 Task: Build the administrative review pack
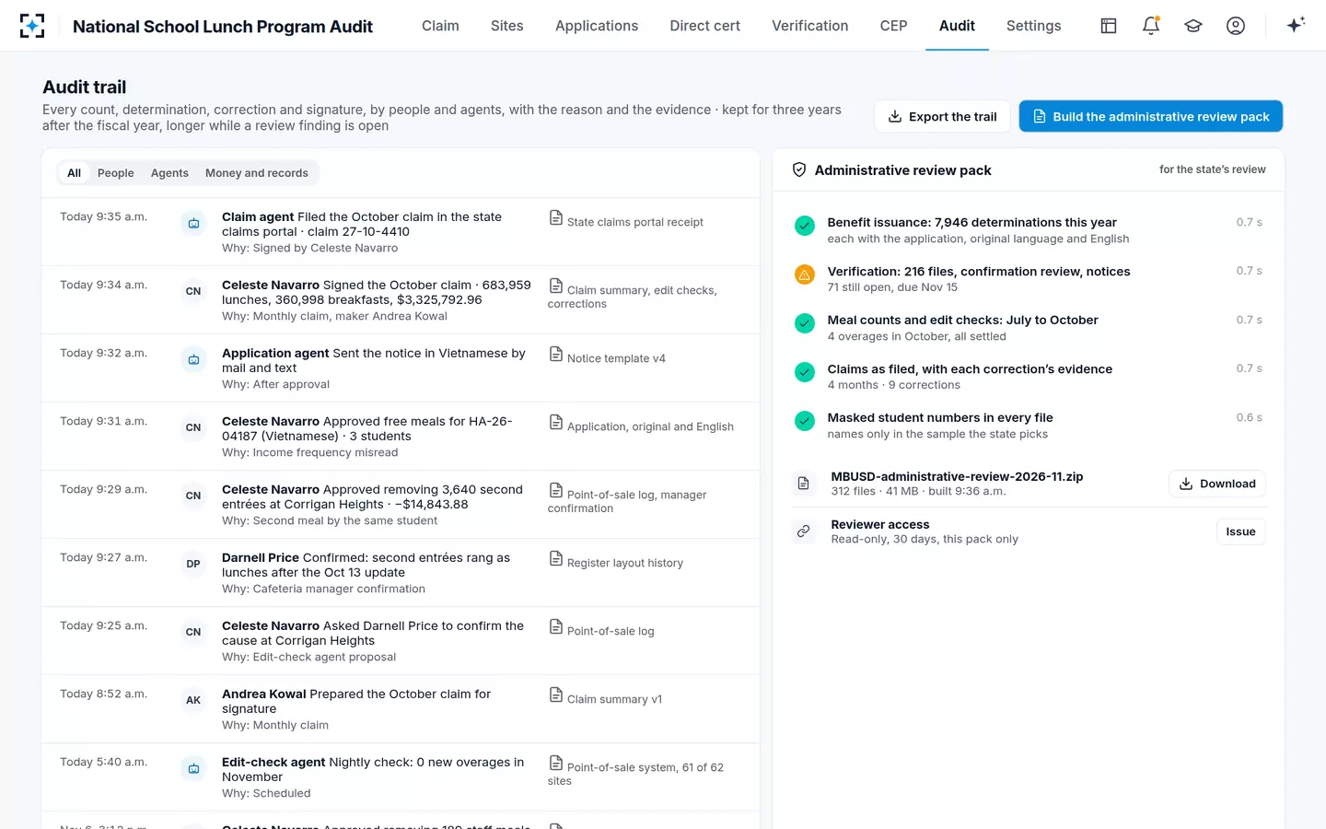point(1151,116)
